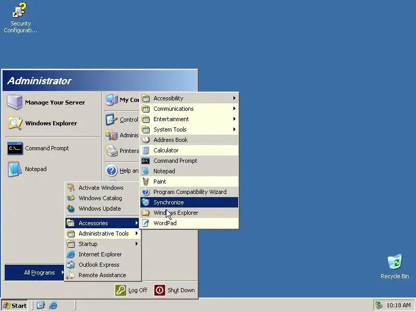Open the All Programs arrow
Screen dimensions: 416x312
coord(62,272)
